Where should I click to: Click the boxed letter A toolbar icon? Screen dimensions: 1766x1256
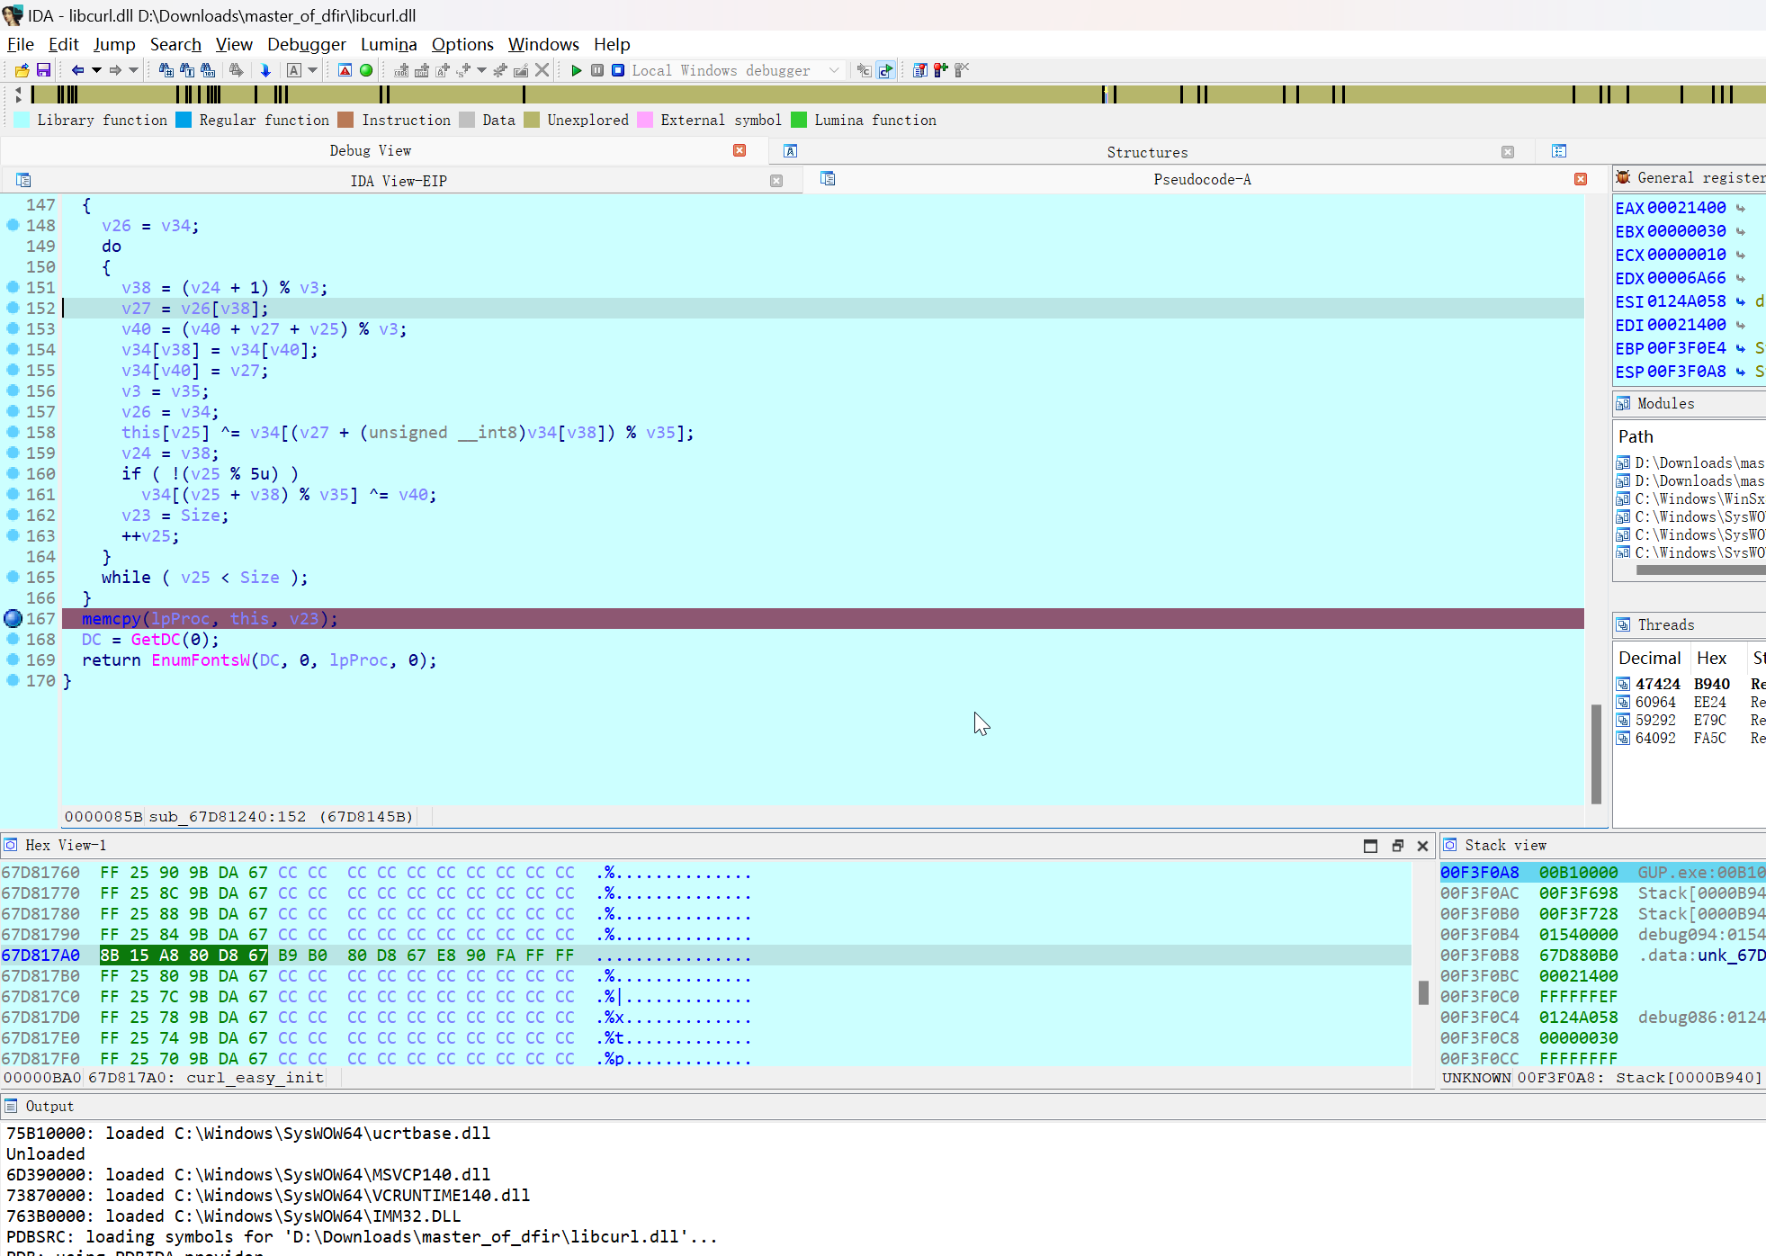tap(294, 70)
